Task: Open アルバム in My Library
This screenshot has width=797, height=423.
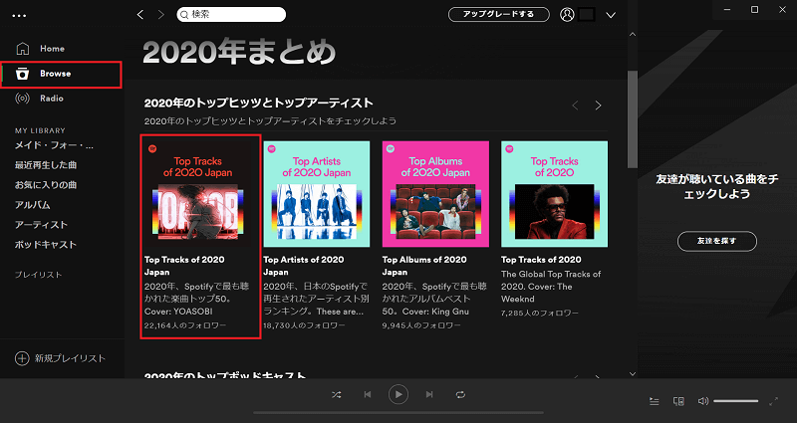Action: pos(33,205)
